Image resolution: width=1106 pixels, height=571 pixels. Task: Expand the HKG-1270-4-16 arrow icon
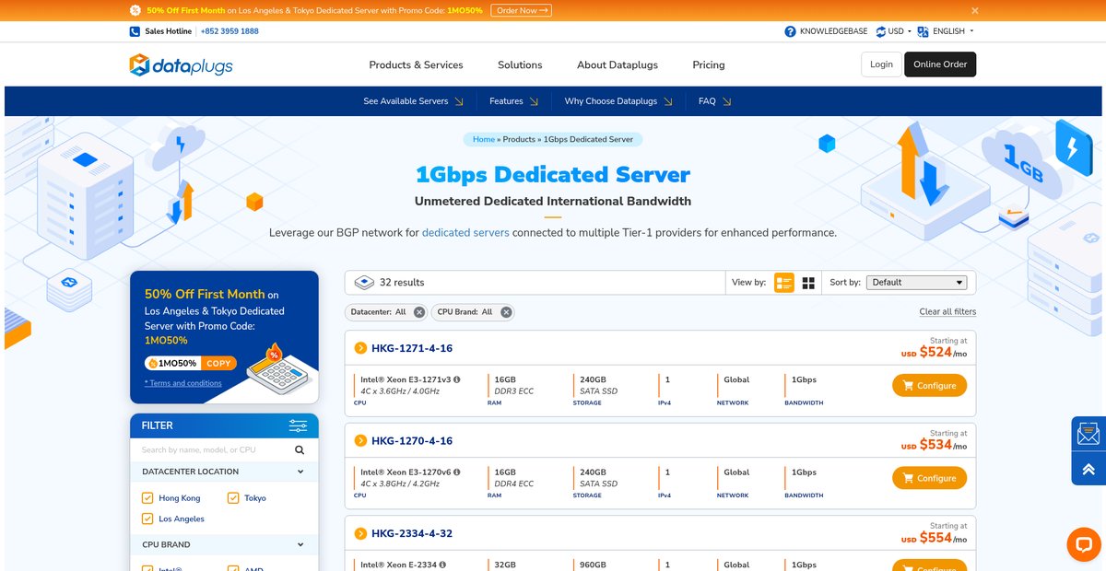[360, 441]
